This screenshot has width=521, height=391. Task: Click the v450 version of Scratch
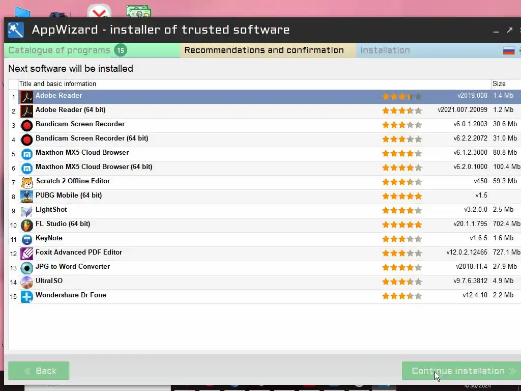(x=480, y=181)
